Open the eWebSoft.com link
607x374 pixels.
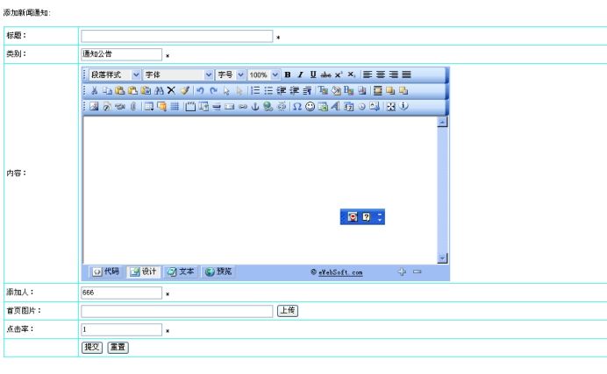coord(340,272)
